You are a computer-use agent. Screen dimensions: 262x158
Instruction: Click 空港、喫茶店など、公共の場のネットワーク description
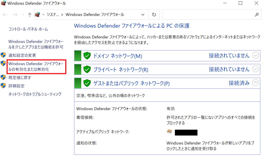(x=111, y=96)
